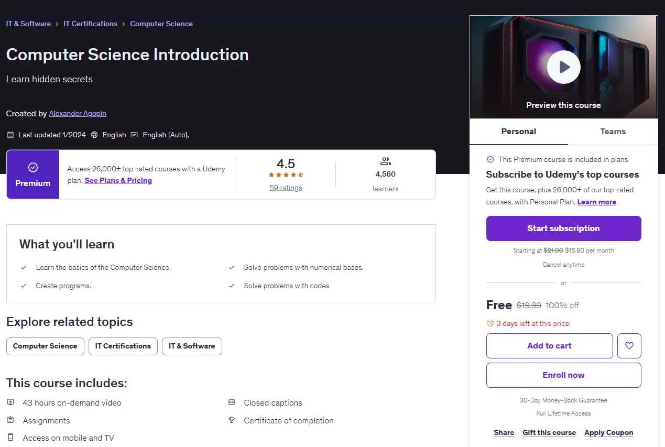Viewport: 665px width, 447px height.
Task: Click the Computer Science Introduction title
Action: coord(127,54)
